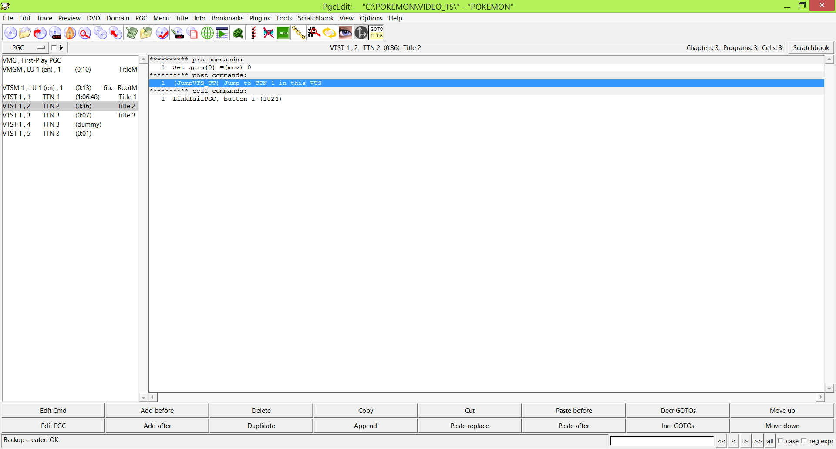Click the yellow TCL arrows icon

329,33
